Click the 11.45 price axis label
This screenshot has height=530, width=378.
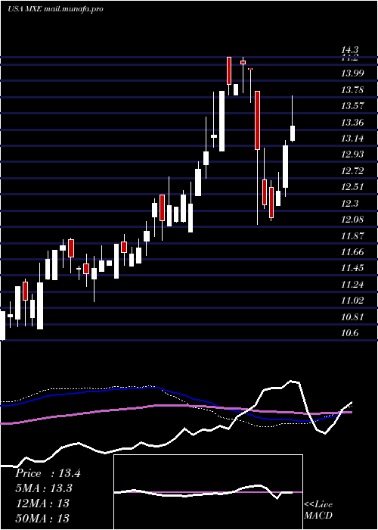(x=352, y=268)
